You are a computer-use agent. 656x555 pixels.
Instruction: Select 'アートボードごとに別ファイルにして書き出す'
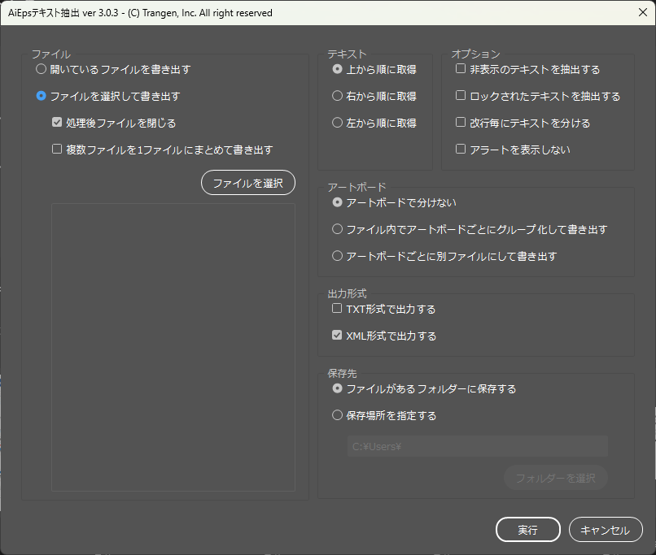click(x=337, y=256)
